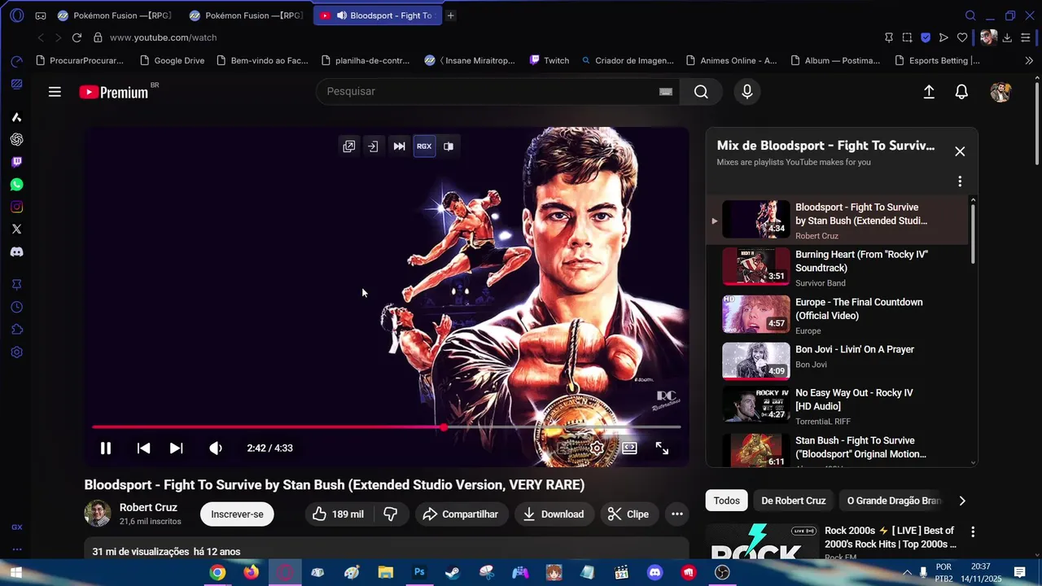Image resolution: width=1042 pixels, height=586 pixels.
Task: Open the Mix playlist three-dot options
Action: point(960,181)
